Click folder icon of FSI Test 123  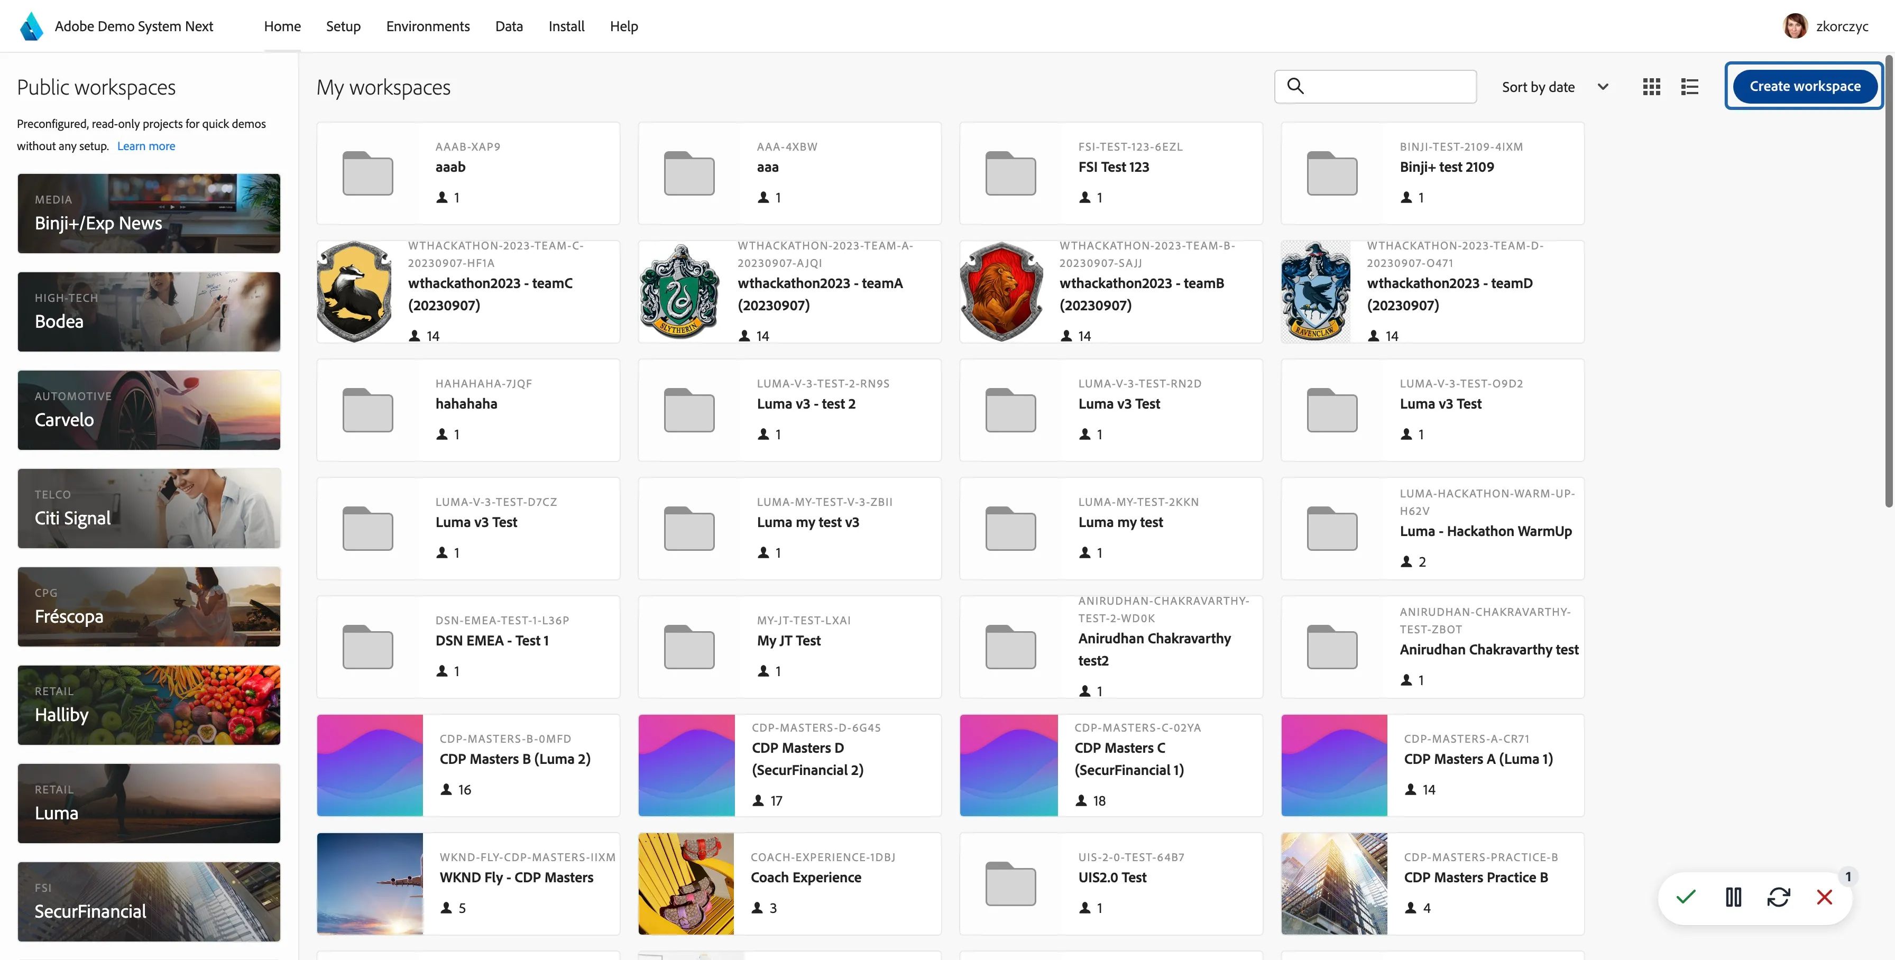pos(1011,173)
